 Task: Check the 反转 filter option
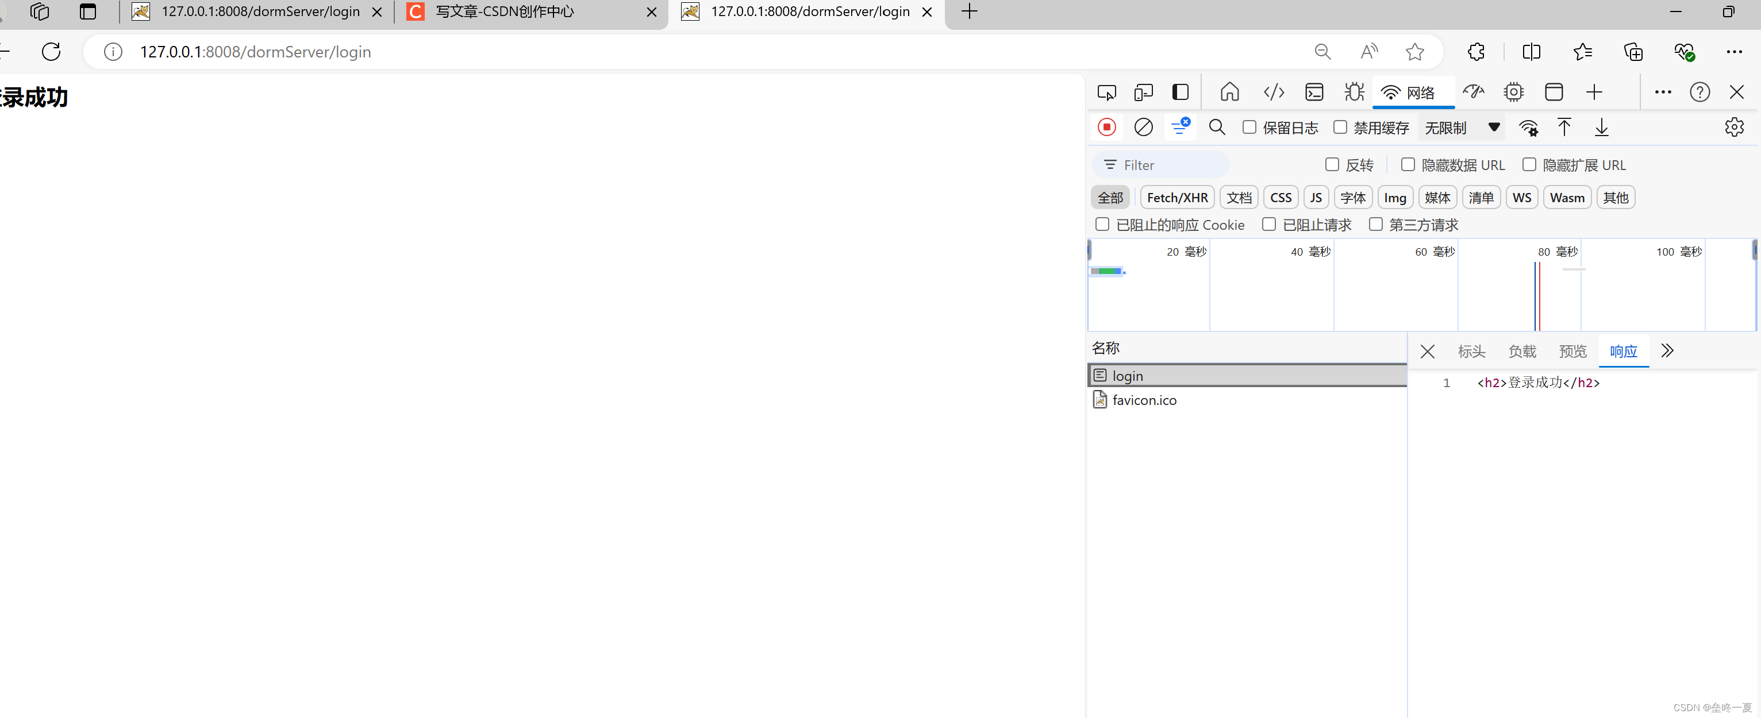point(1332,165)
